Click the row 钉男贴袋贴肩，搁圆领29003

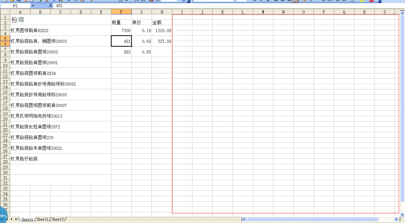60,41
